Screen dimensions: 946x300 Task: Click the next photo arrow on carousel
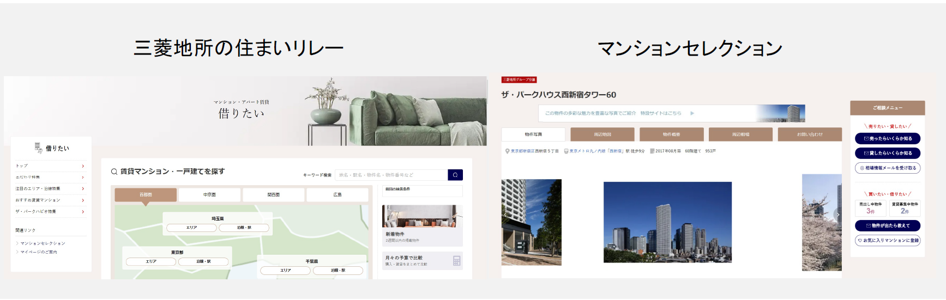coord(838,215)
